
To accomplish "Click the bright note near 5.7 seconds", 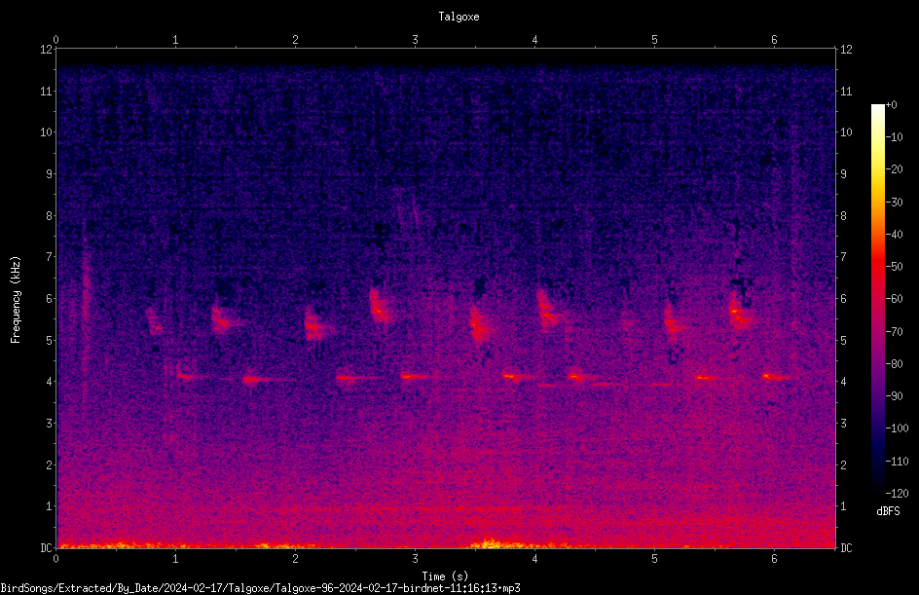I will click(740, 315).
